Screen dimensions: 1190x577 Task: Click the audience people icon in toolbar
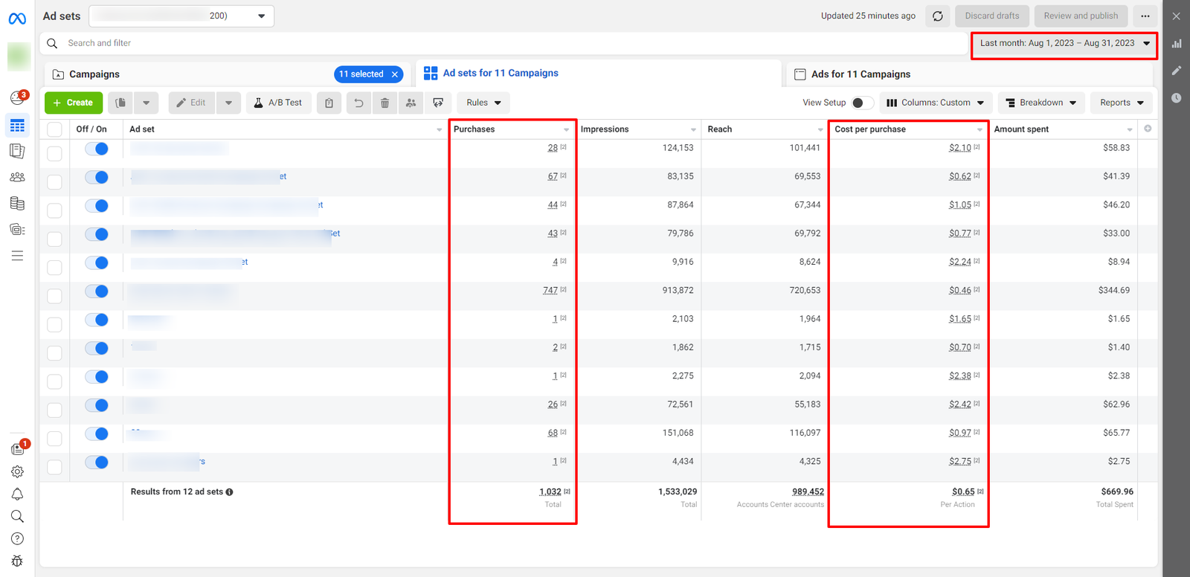point(411,103)
